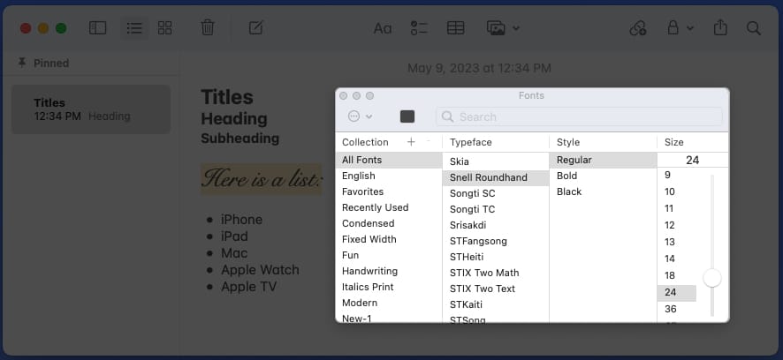Click the Subheading line in the note
The height and width of the screenshot is (360, 783).
pos(239,139)
